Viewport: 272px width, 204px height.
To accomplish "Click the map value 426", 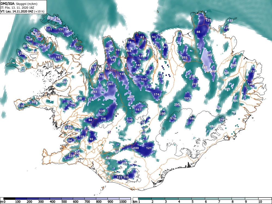I will pos(108,158).
